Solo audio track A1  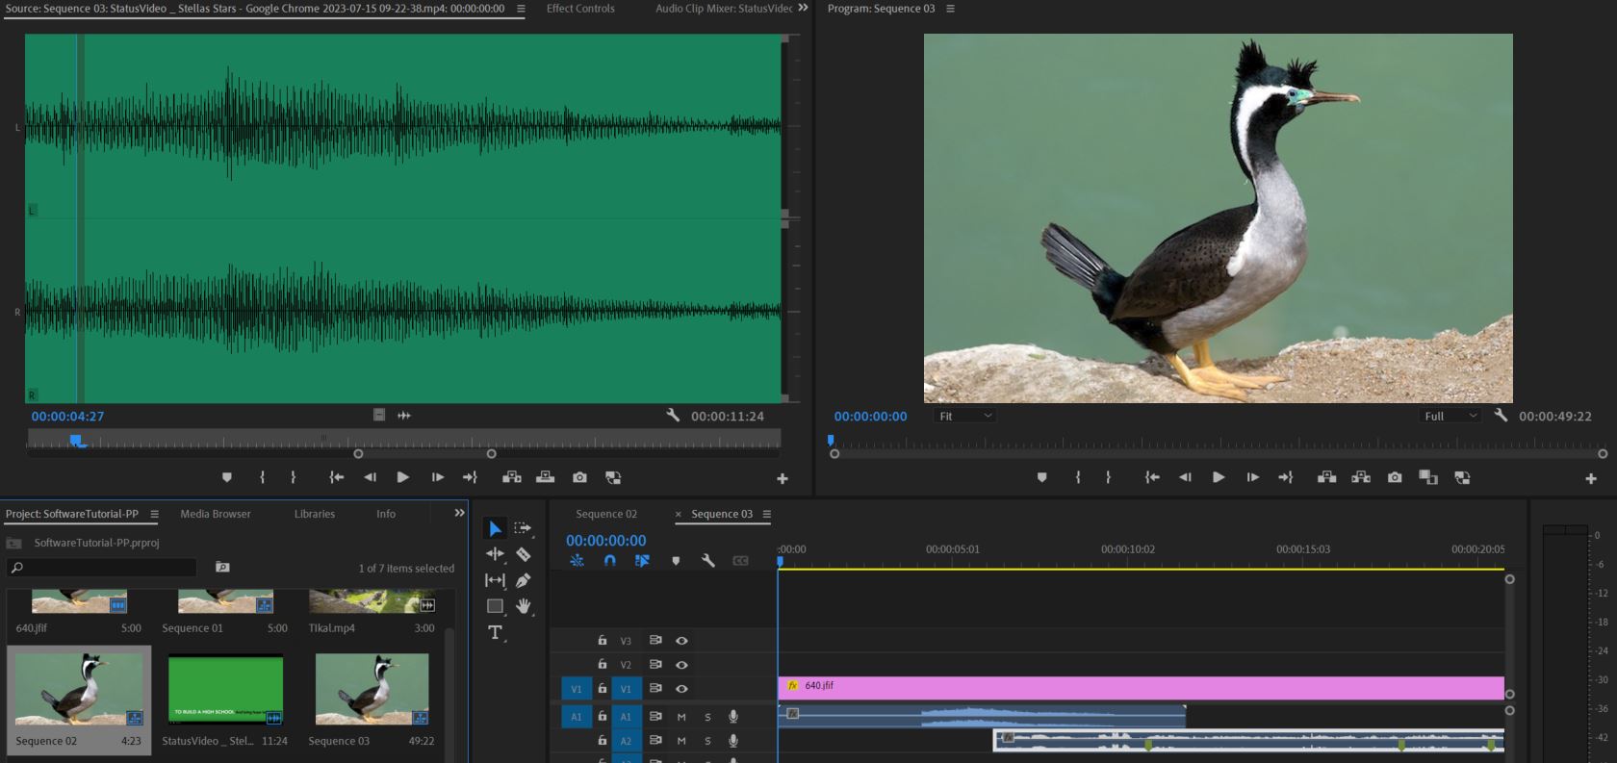pyautogui.click(x=707, y=717)
